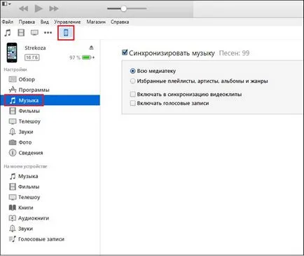304x256 pixels.
Task: Click the На моем устройстве header
Action: click(25, 166)
